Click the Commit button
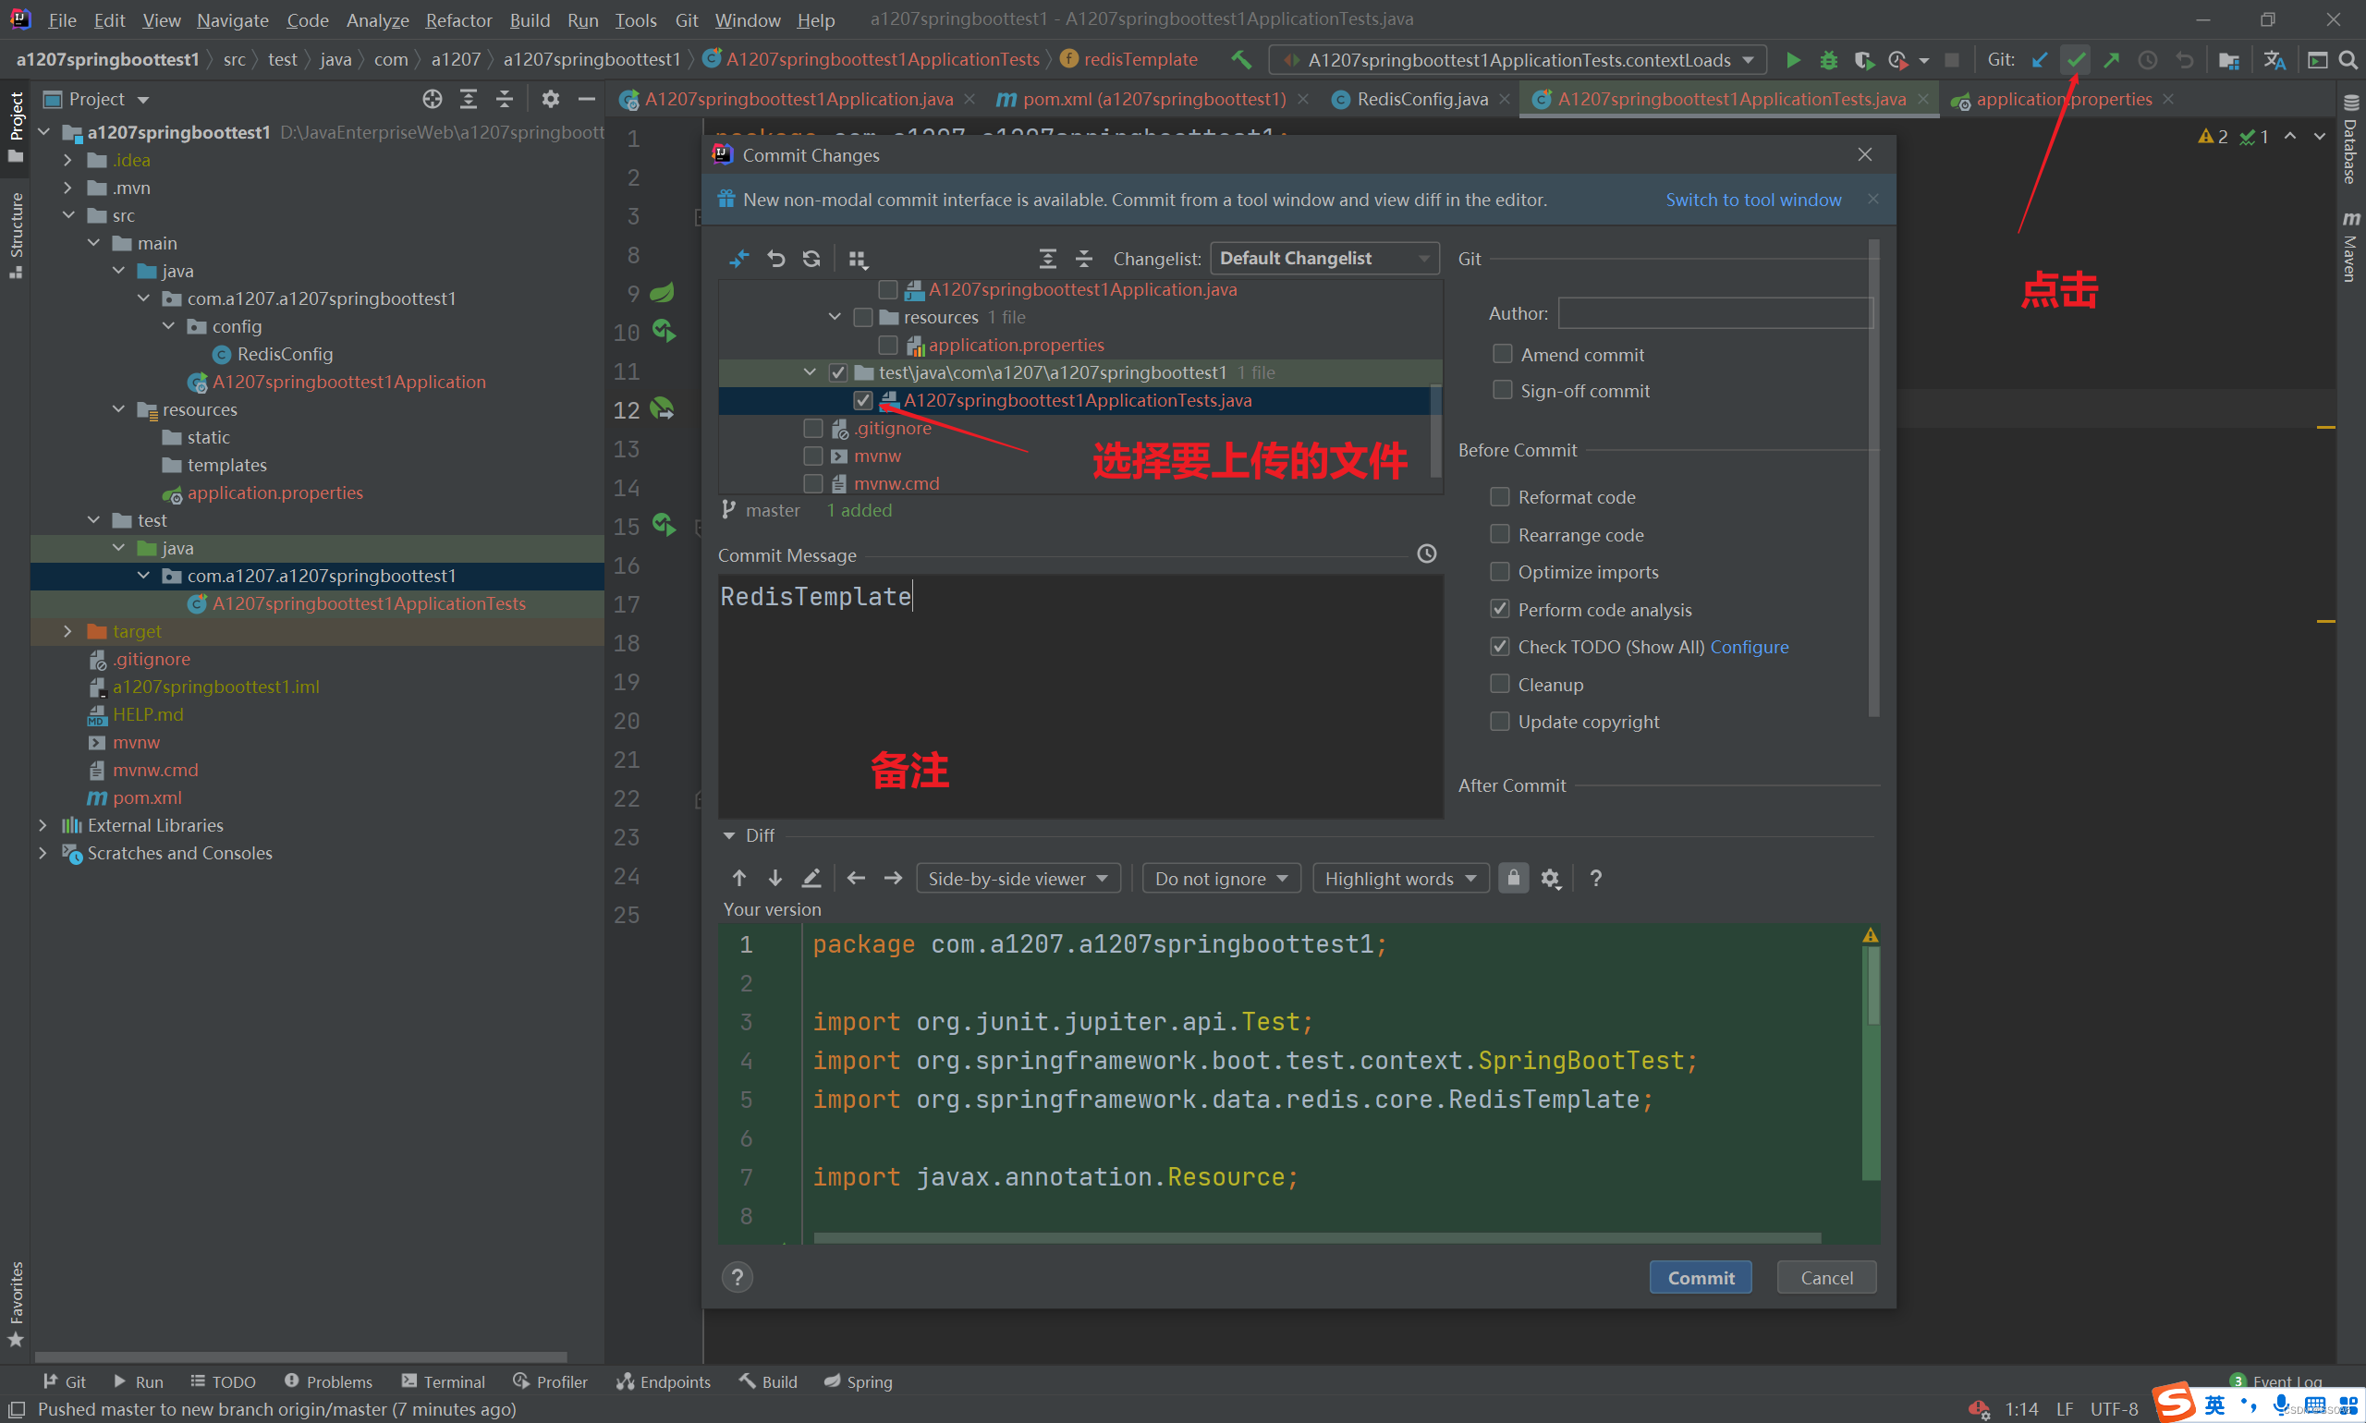2366x1423 pixels. [x=1700, y=1277]
